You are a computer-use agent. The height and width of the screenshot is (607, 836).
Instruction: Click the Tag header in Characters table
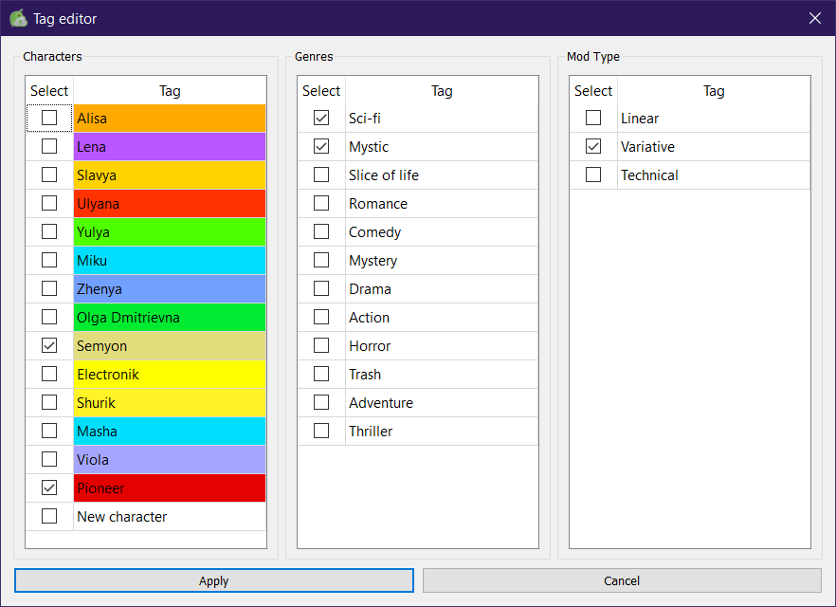click(x=170, y=91)
